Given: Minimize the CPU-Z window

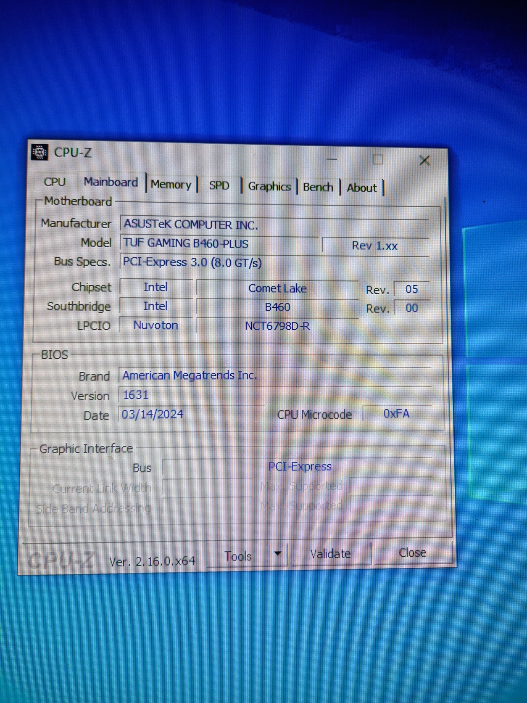Looking at the screenshot, I should tap(332, 159).
